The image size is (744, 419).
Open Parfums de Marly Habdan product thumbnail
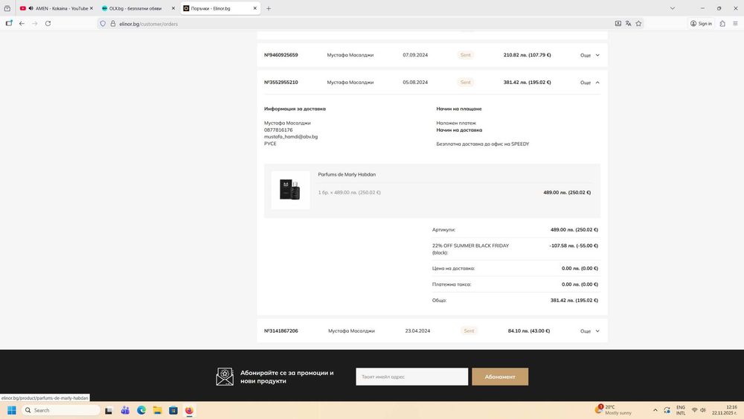click(x=290, y=190)
